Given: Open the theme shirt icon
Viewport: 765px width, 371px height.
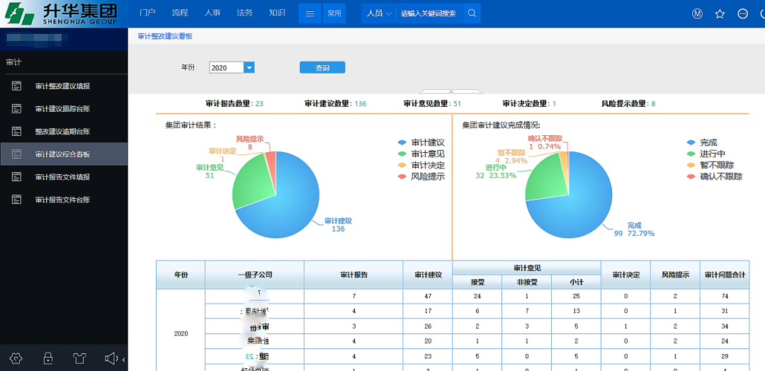Looking at the screenshot, I should (x=80, y=358).
